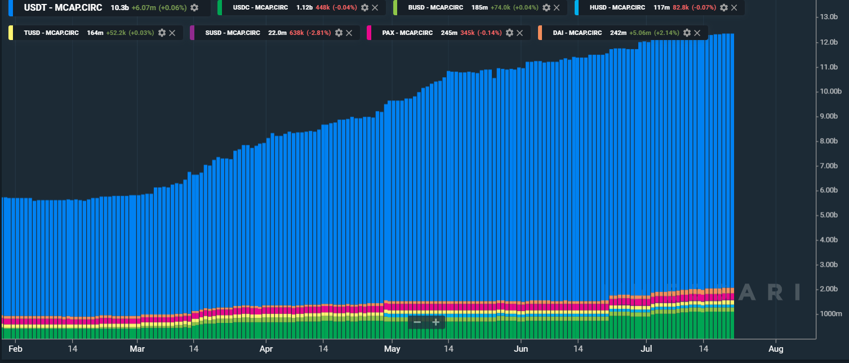Zoom out with the minus button
Screen dimensions: 849x363
coord(417,322)
